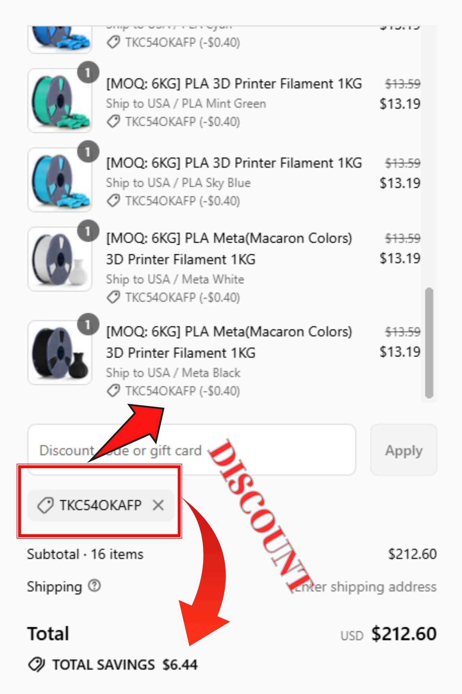Click the discount tag icon under Mint Green

[113, 122]
